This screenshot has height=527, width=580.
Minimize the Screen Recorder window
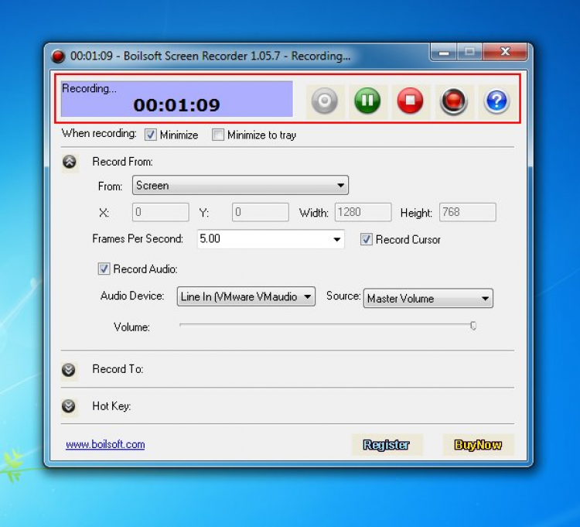444,52
